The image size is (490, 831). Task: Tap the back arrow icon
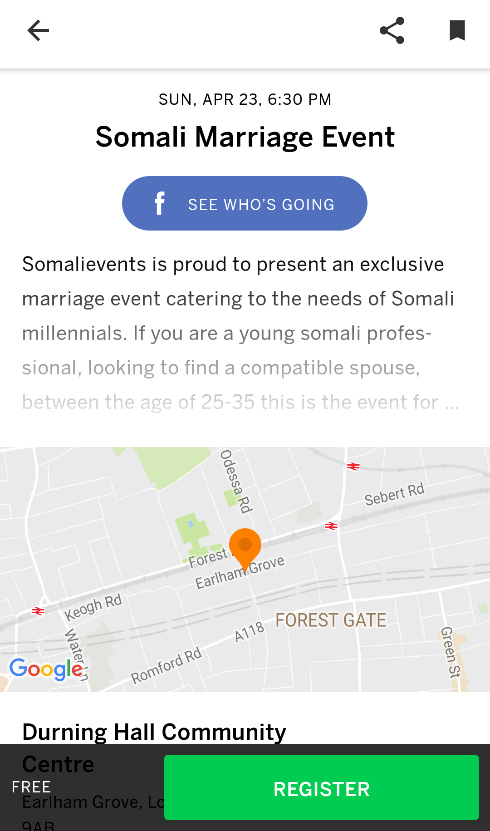pyautogui.click(x=38, y=31)
